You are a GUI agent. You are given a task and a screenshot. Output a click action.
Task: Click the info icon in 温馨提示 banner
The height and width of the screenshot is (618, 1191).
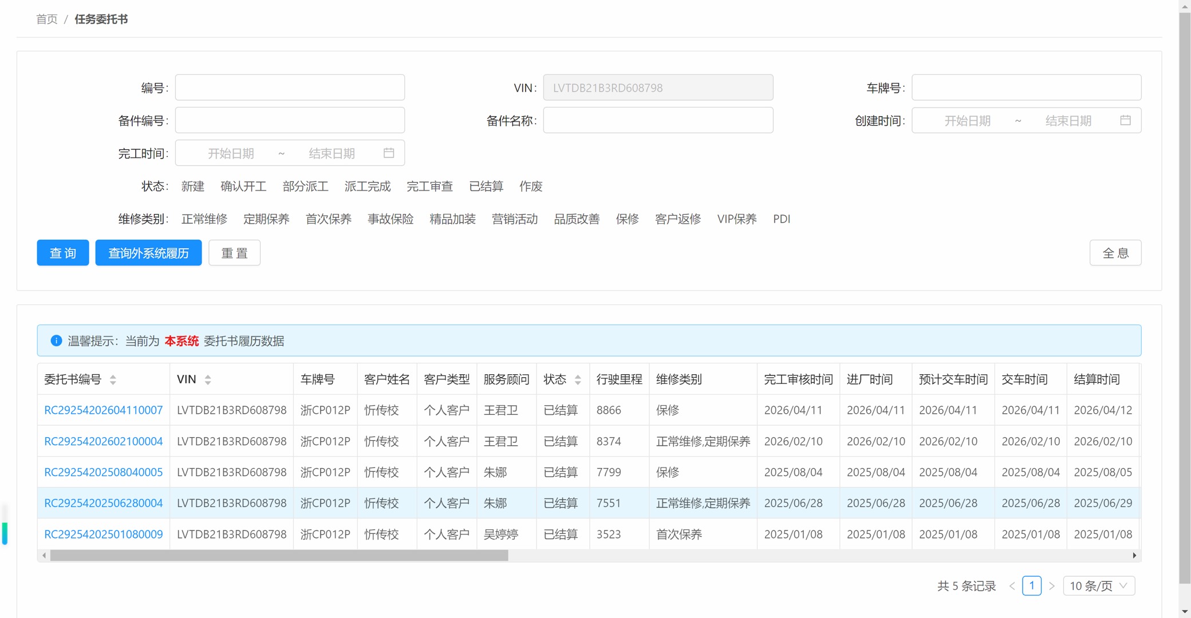pos(56,340)
